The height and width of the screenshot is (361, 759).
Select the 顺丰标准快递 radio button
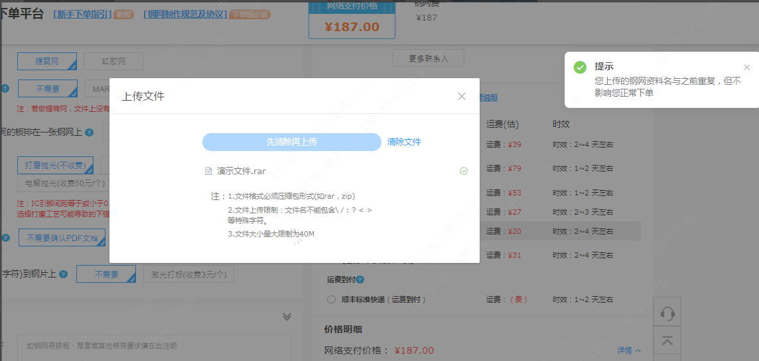tap(331, 299)
